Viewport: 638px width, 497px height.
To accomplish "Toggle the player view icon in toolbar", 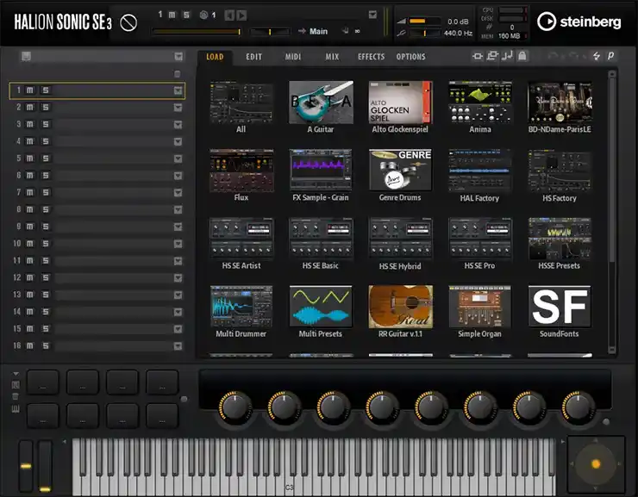I will click(478, 56).
